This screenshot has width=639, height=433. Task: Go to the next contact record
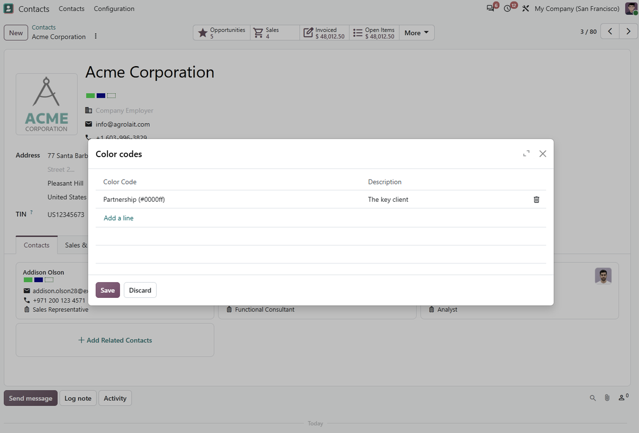tap(628, 31)
